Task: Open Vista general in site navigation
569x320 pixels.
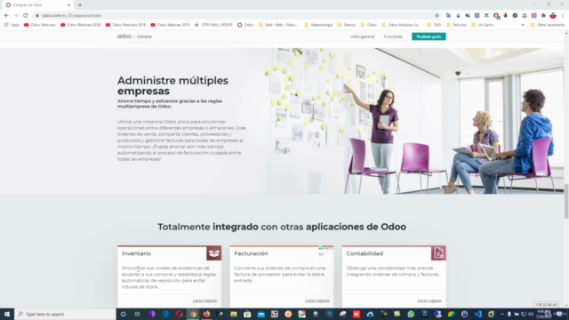Action: pyautogui.click(x=362, y=36)
